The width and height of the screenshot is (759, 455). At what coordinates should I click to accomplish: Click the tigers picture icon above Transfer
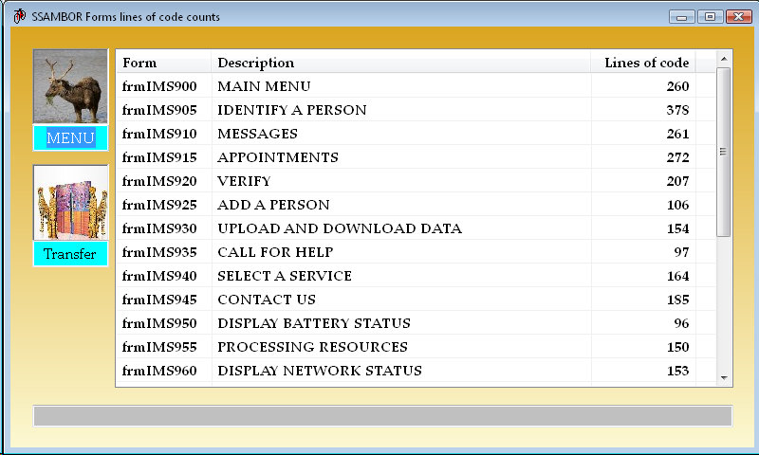(x=70, y=203)
